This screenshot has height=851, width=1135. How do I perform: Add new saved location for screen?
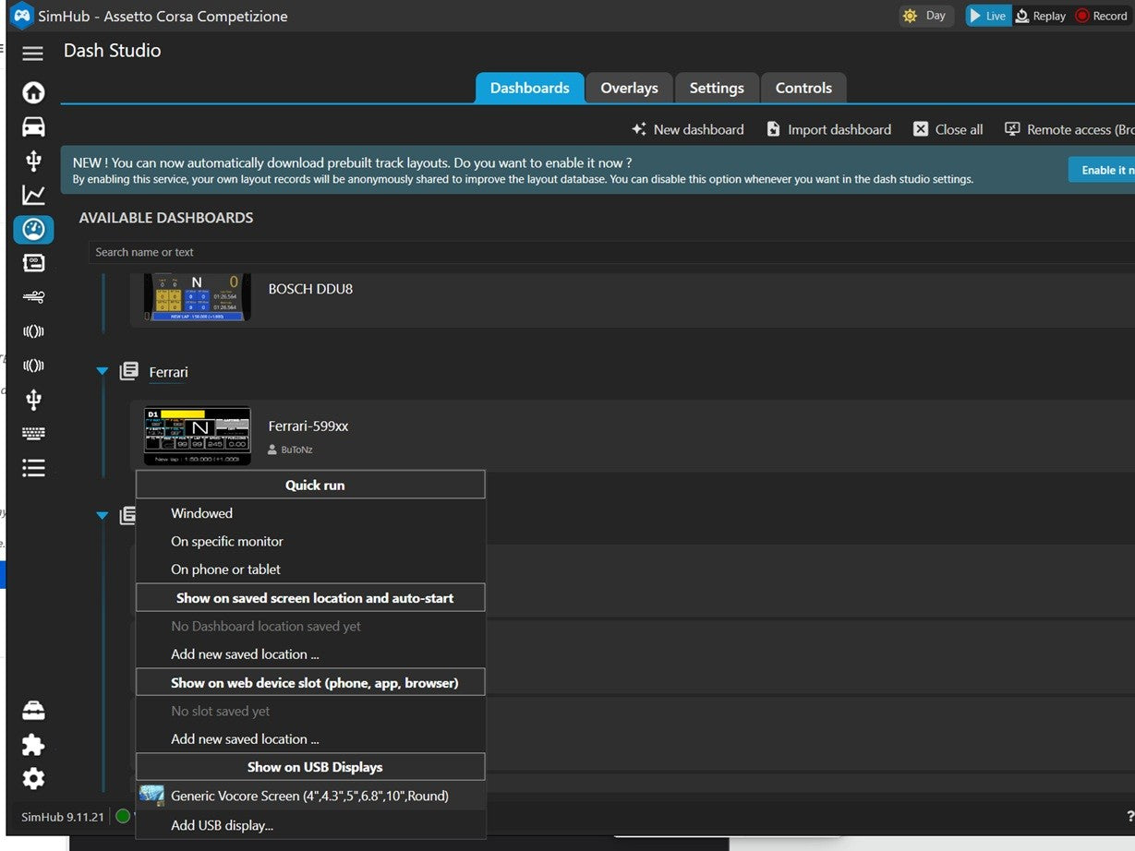310,654
